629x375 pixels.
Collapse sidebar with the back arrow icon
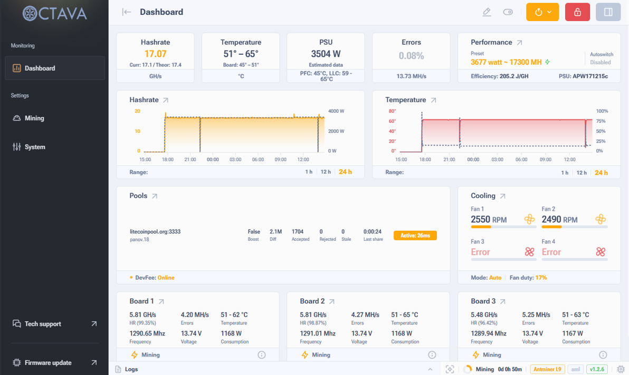coord(126,12)
